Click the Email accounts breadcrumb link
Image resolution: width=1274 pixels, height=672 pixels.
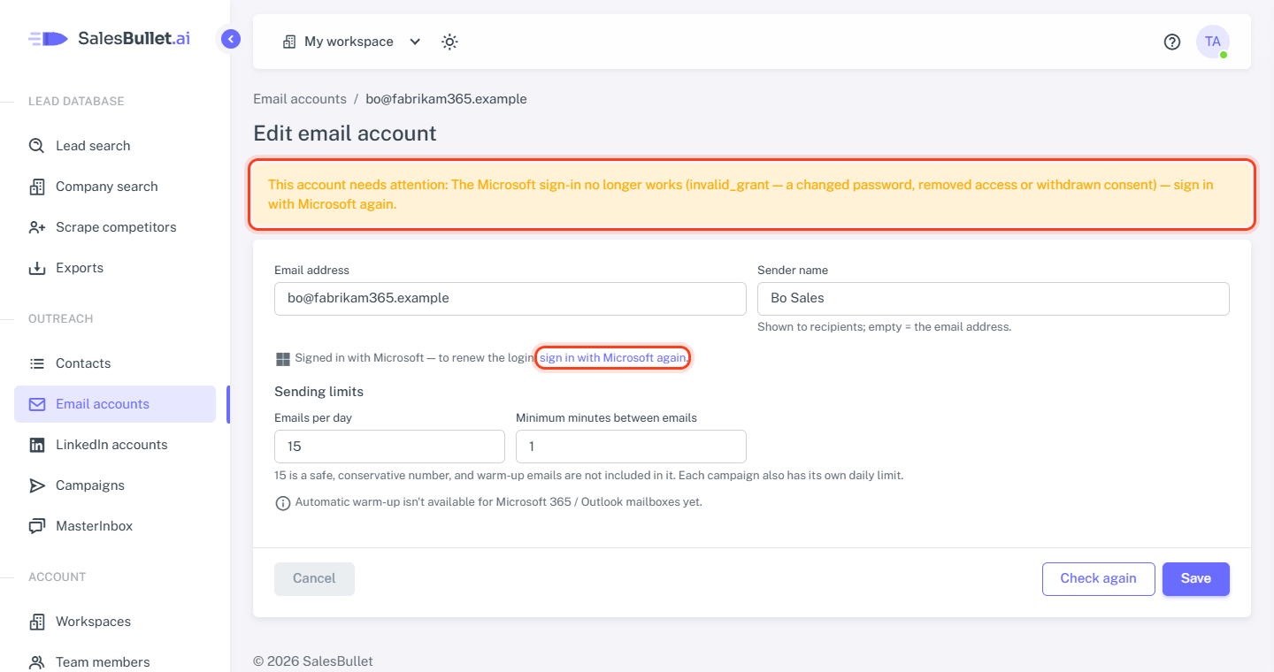300,99
